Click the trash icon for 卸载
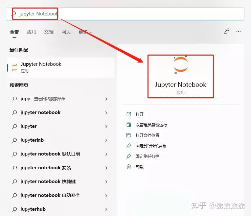The image size is (251, 216). (129, 167)
